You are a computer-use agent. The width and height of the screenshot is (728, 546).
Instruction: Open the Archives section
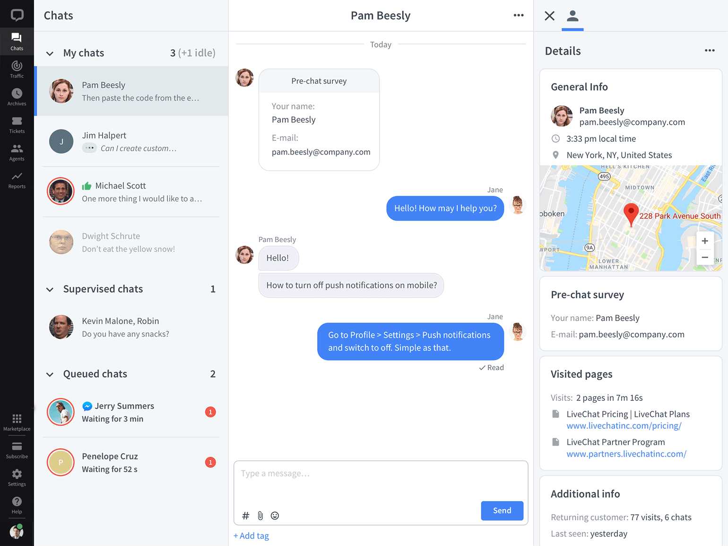point(17,96)
